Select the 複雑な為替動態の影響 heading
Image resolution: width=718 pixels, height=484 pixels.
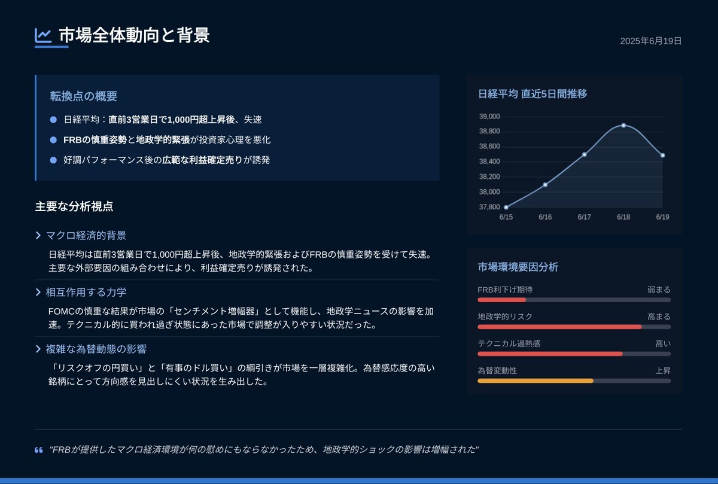point(96,349)
